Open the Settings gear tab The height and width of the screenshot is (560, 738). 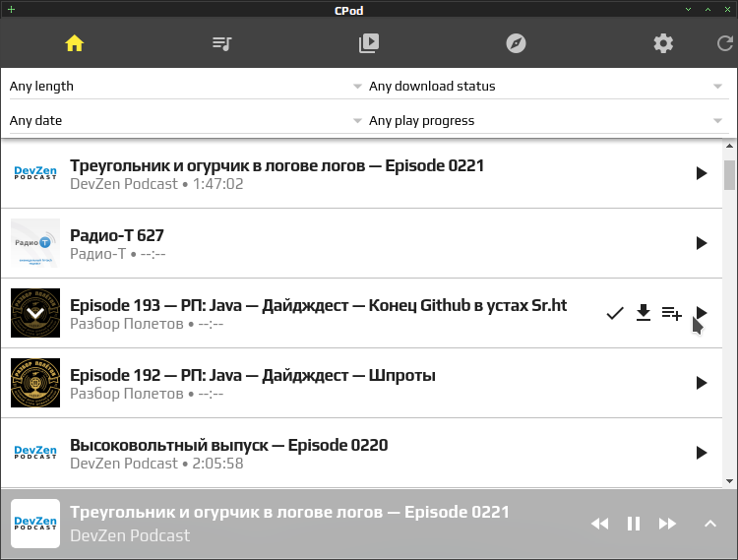click(663, 43)
